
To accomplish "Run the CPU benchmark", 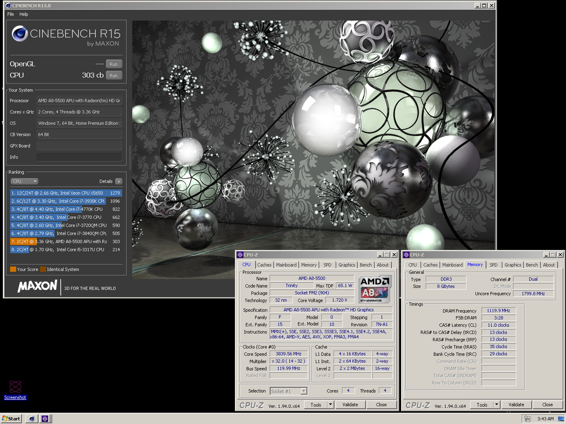I will [x=114, y=76].
